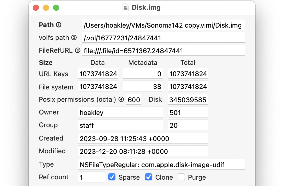
Task: Click the Group name field showing staff
Action: tap(121, 125)
